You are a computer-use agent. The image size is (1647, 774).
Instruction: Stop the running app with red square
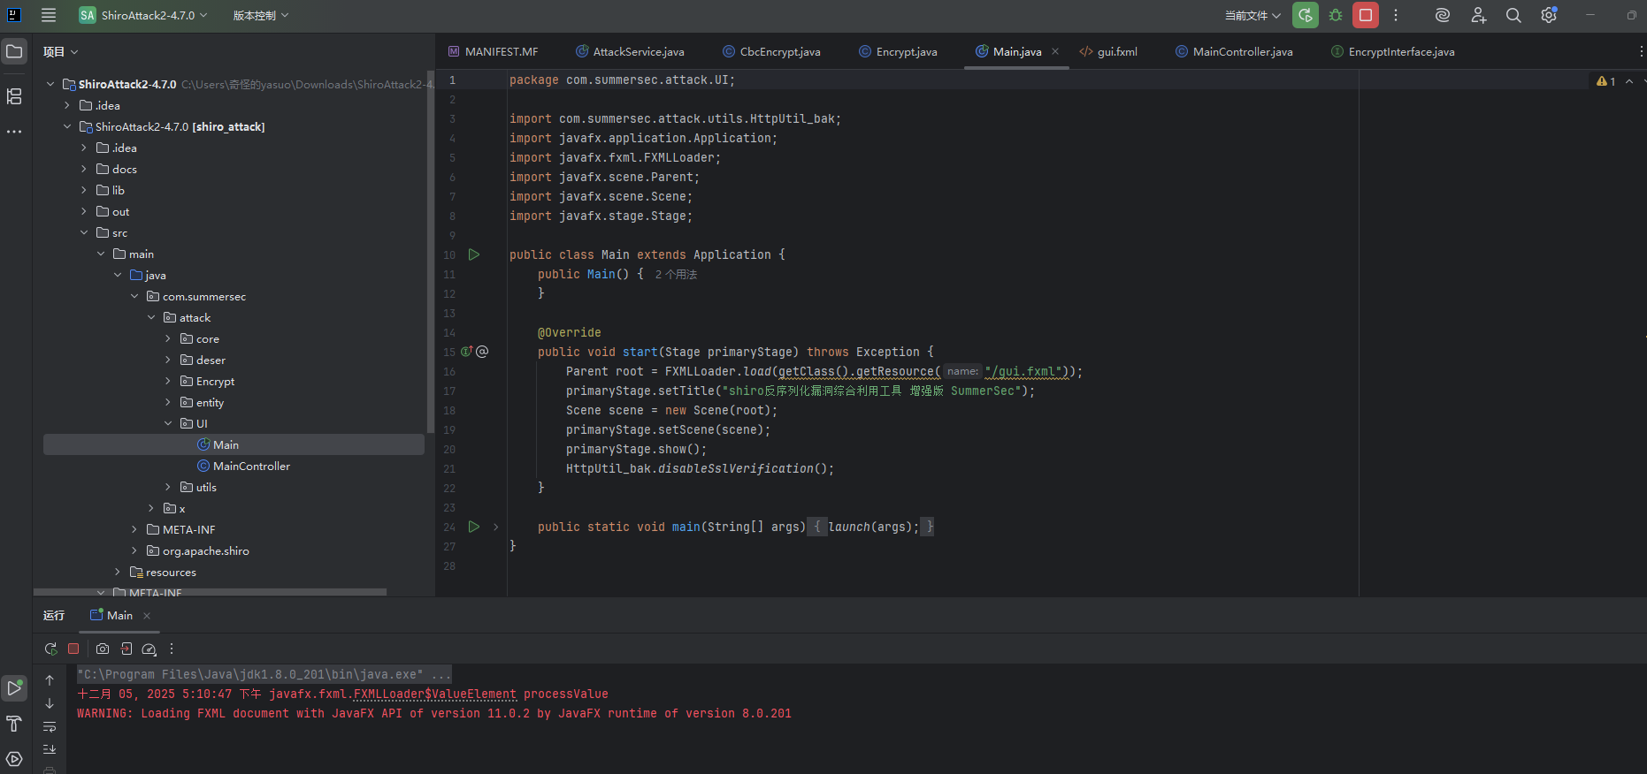tap(1366, 15)
